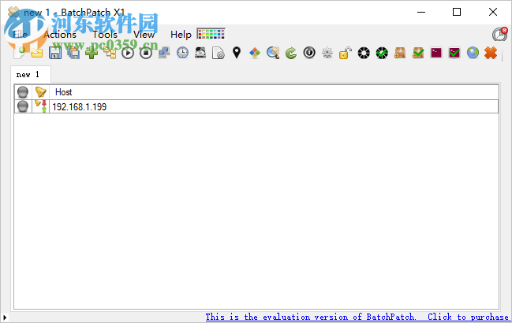Stop the run with the circular stop button
512x323 pixels.
146,53
